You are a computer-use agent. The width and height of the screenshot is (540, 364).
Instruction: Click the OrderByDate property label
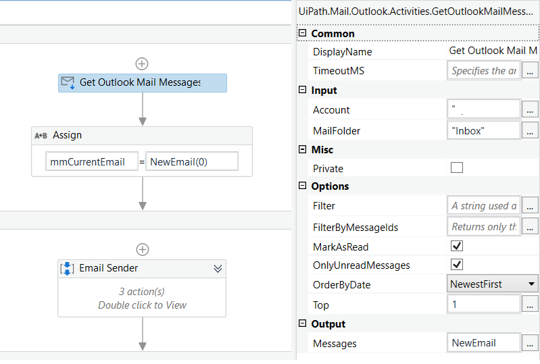(341, 285)
